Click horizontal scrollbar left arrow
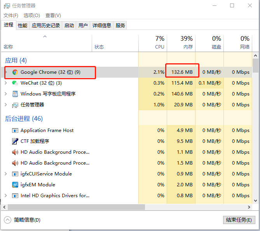 pos(4,207)
